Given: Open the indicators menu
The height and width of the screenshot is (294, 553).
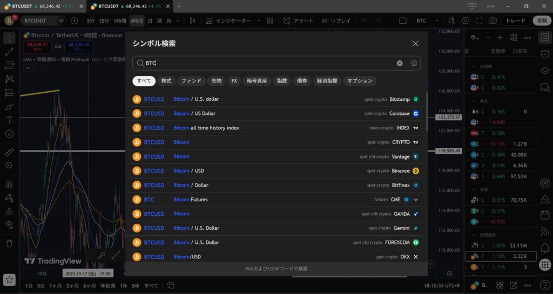Looking at the screenshot, I should coord(228,20).
